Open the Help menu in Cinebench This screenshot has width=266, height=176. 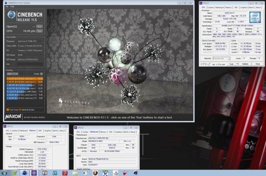click(x=12, y=7)
